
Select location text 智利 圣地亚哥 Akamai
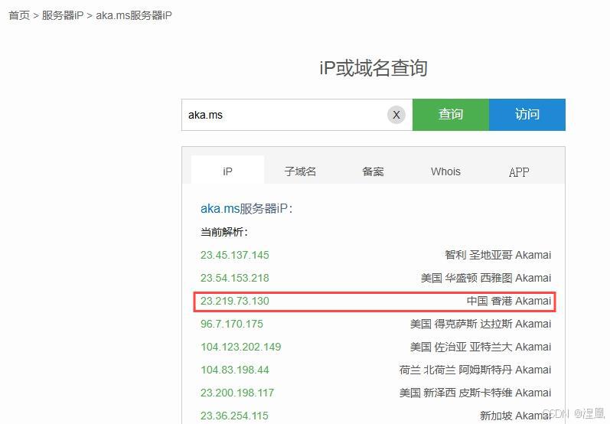click(x=498, y=255)
